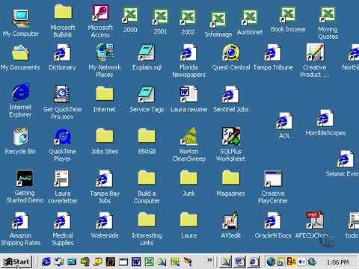
Task: Switch to the running Word taskbar button
Action: 239,262
